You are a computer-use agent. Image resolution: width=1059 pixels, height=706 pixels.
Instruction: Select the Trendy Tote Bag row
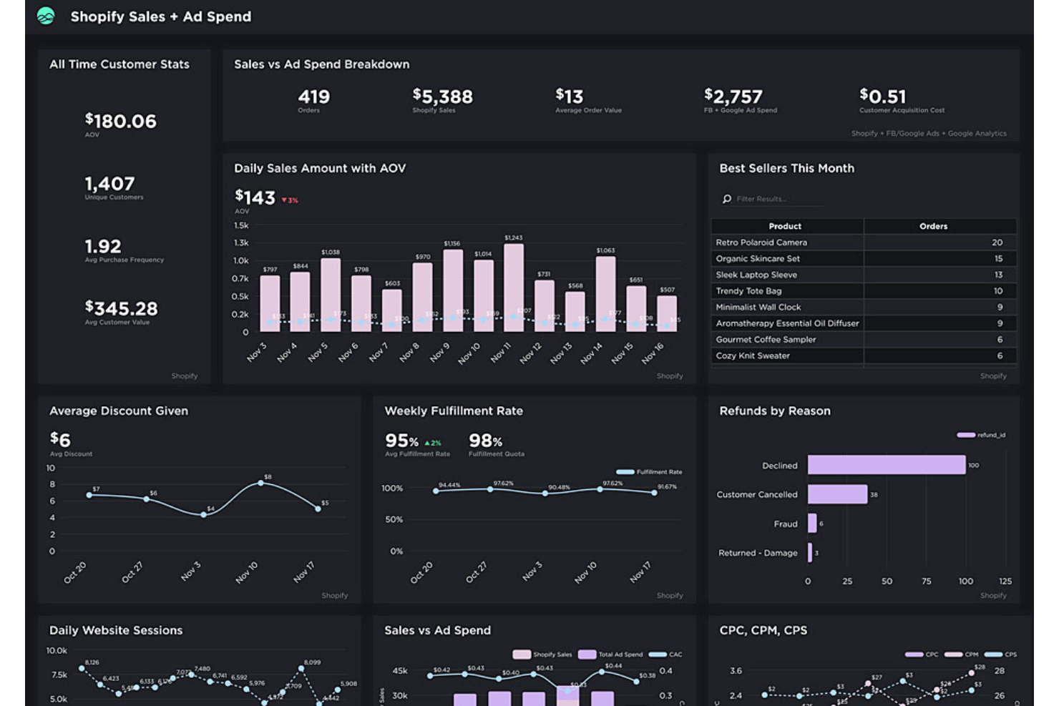pos(864,291)
